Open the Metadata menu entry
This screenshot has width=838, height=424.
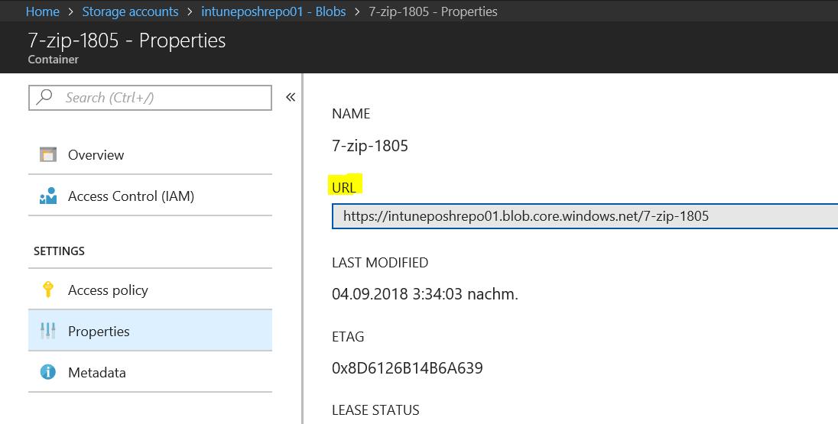coord(150,372)
